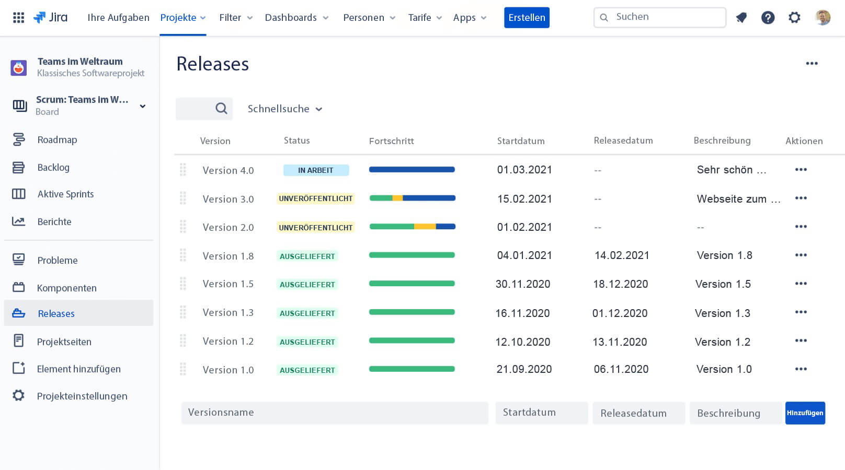Open actions menu for Version 4.0

point(801,170)
